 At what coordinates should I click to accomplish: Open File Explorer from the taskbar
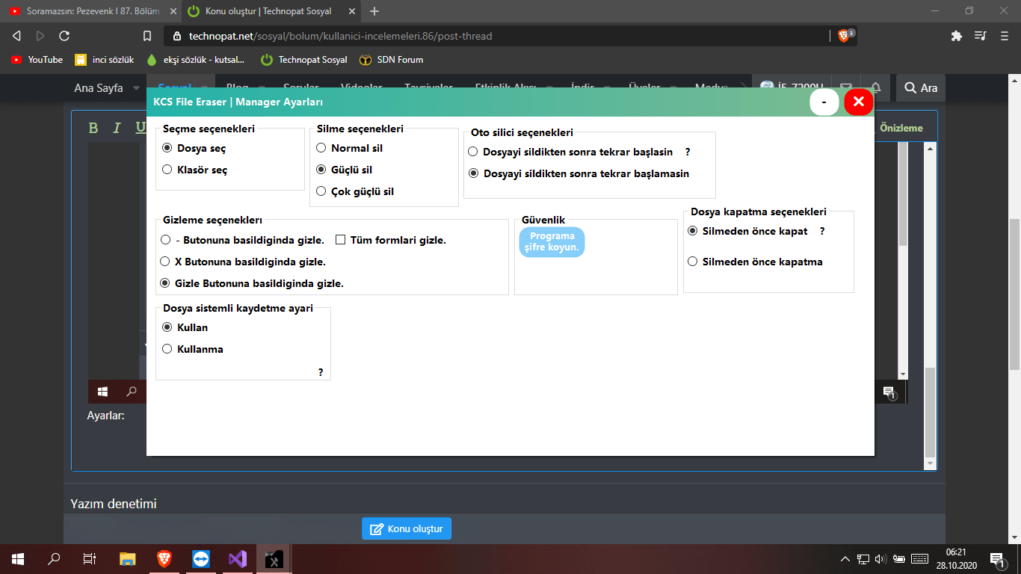tap(128, 559)
